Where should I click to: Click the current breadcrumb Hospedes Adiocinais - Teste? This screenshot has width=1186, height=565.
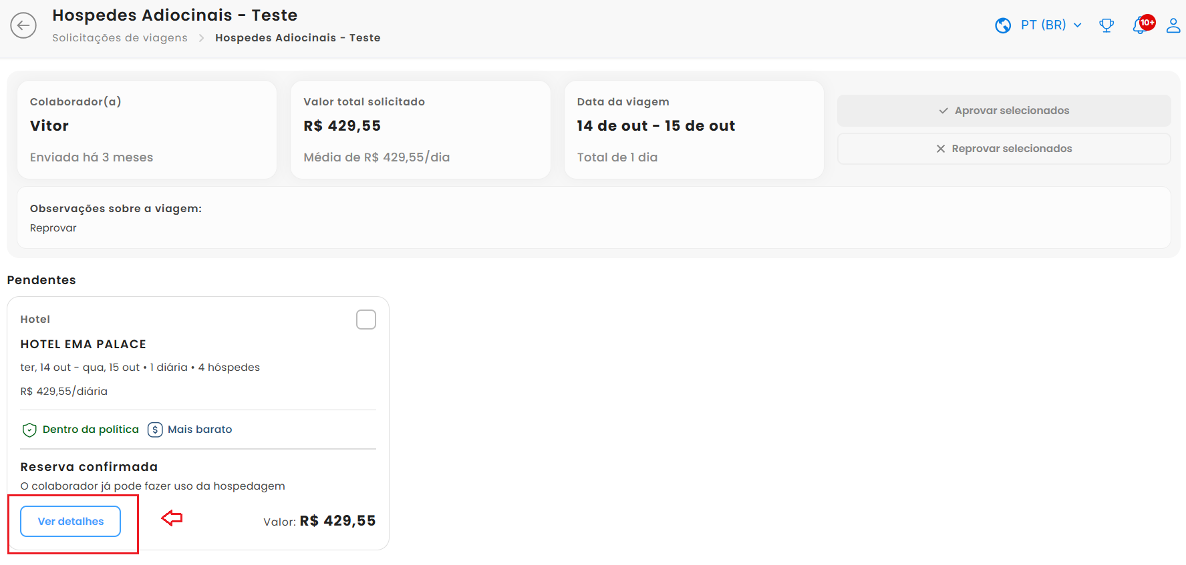[x=297, y=38]
